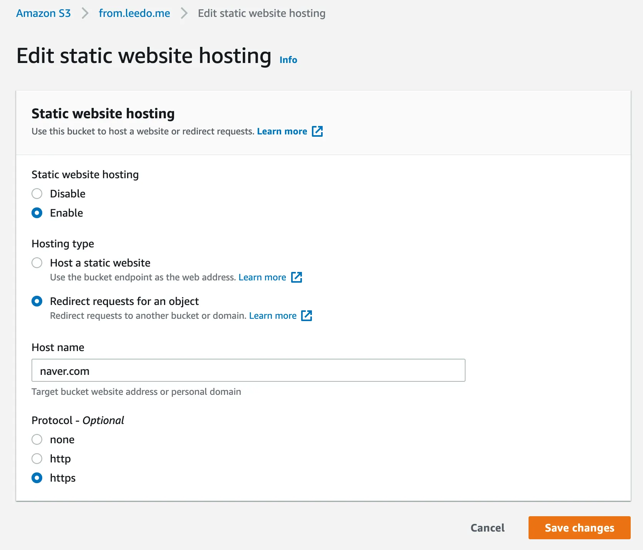643x550 pixels.
Task: Set protocol to http
Action: coord(37,459)
